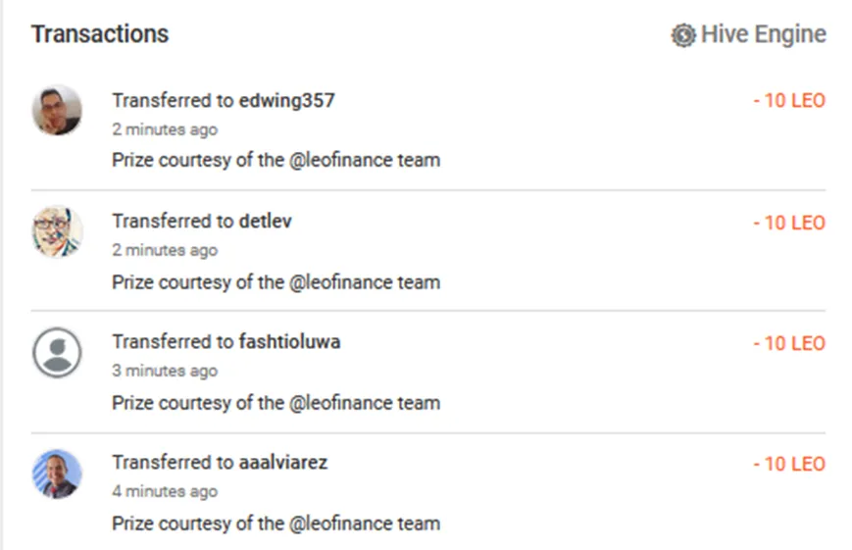The width and height of the screenshot is (852, 550).
Task: Open aaalviarez's profile avatar
Action: 57,474
